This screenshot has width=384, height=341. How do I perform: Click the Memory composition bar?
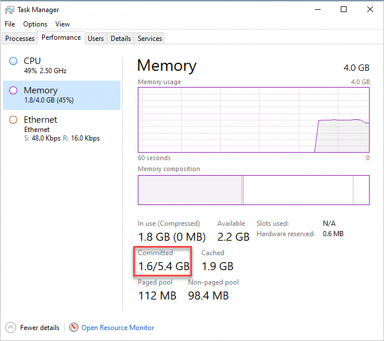[254, 190]
